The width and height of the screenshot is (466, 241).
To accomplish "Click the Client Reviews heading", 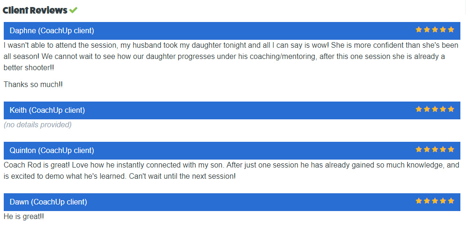I will point(35,10).
